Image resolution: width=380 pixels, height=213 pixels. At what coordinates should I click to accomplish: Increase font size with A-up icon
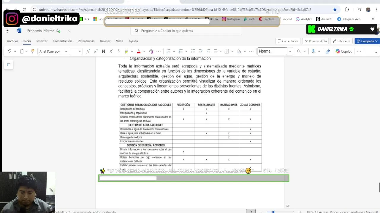[x=88, y=51]
